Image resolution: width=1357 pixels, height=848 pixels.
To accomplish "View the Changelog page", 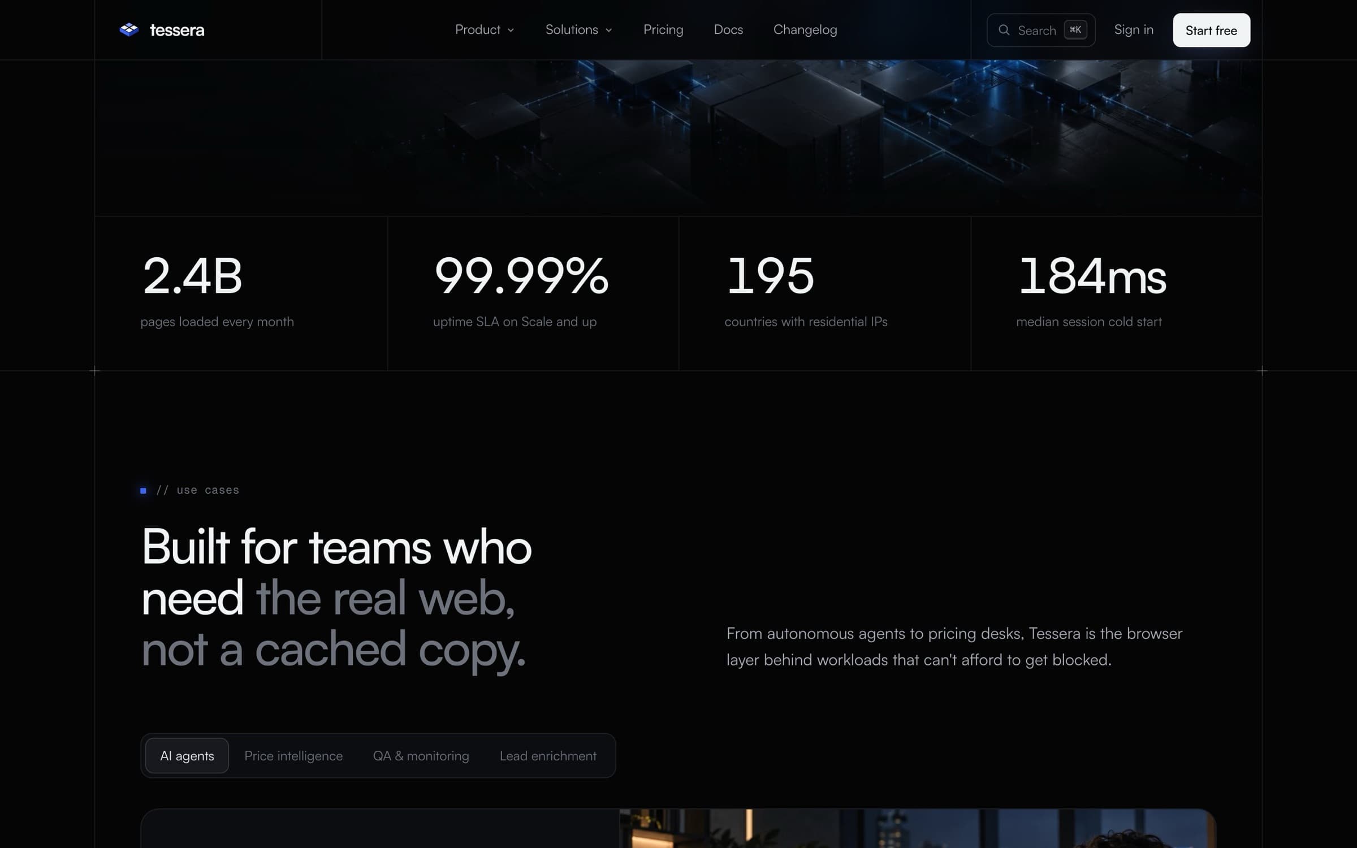I will [x=805, y=30].
